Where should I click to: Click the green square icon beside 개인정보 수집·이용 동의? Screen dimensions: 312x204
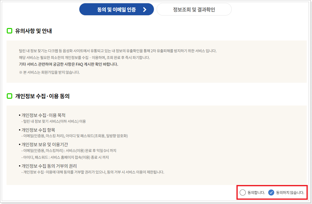[10, 96]
